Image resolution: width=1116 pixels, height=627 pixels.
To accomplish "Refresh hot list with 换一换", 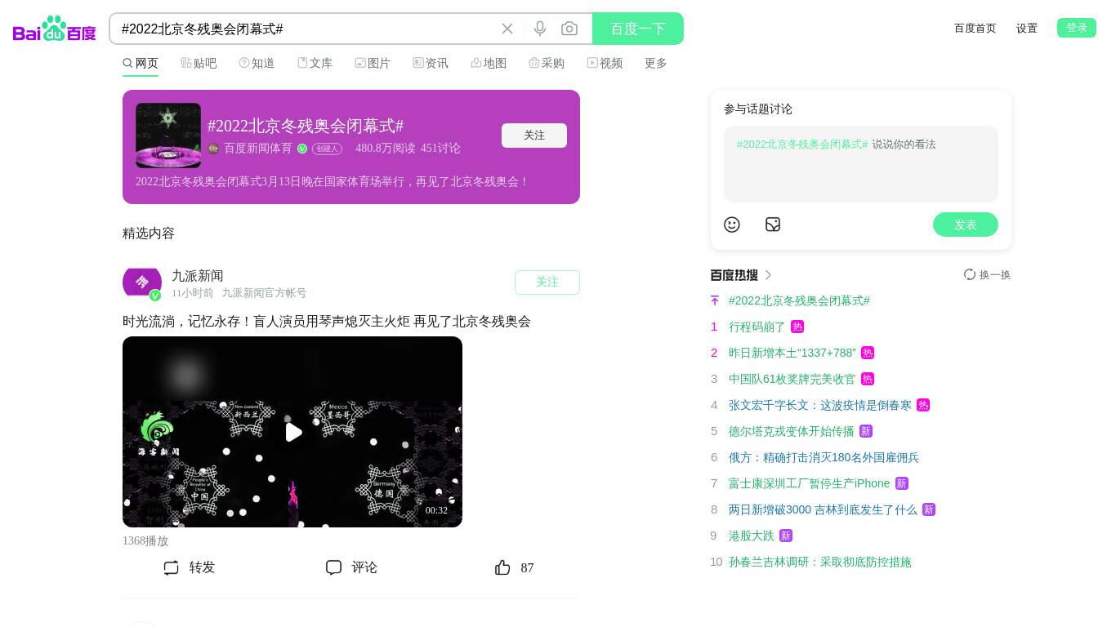I will click(987, 275).
